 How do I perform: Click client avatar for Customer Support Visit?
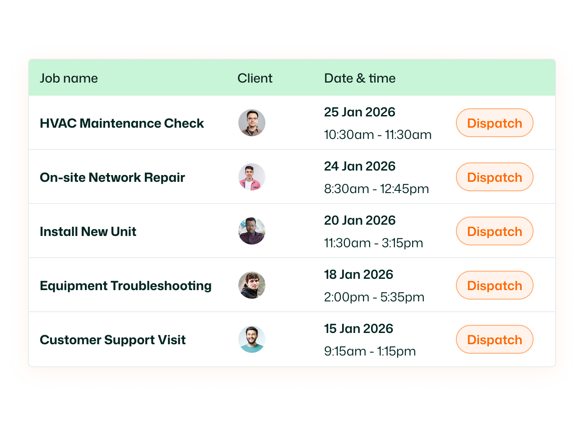[x=252, y=339]
